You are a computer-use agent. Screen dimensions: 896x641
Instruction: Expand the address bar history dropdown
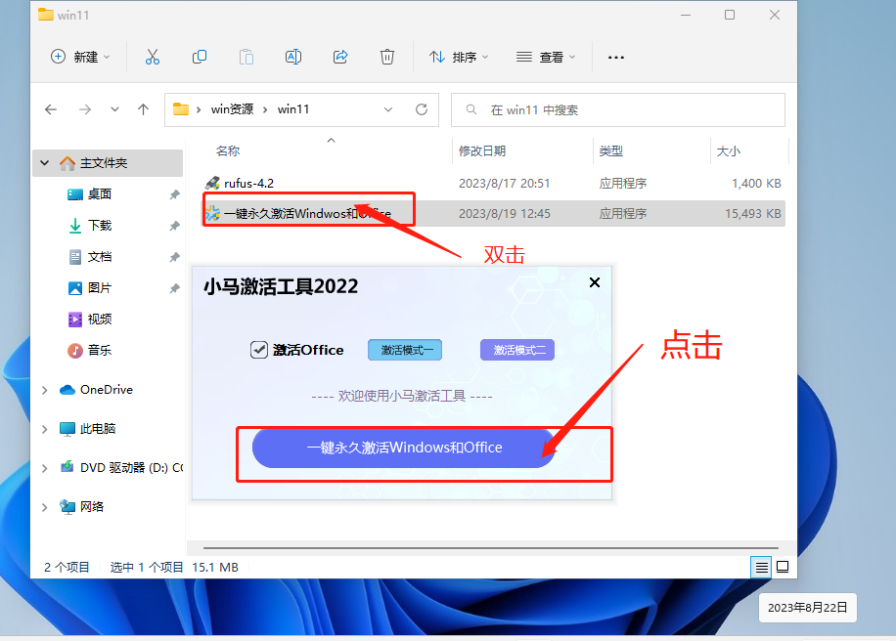(x=388, y=109)
